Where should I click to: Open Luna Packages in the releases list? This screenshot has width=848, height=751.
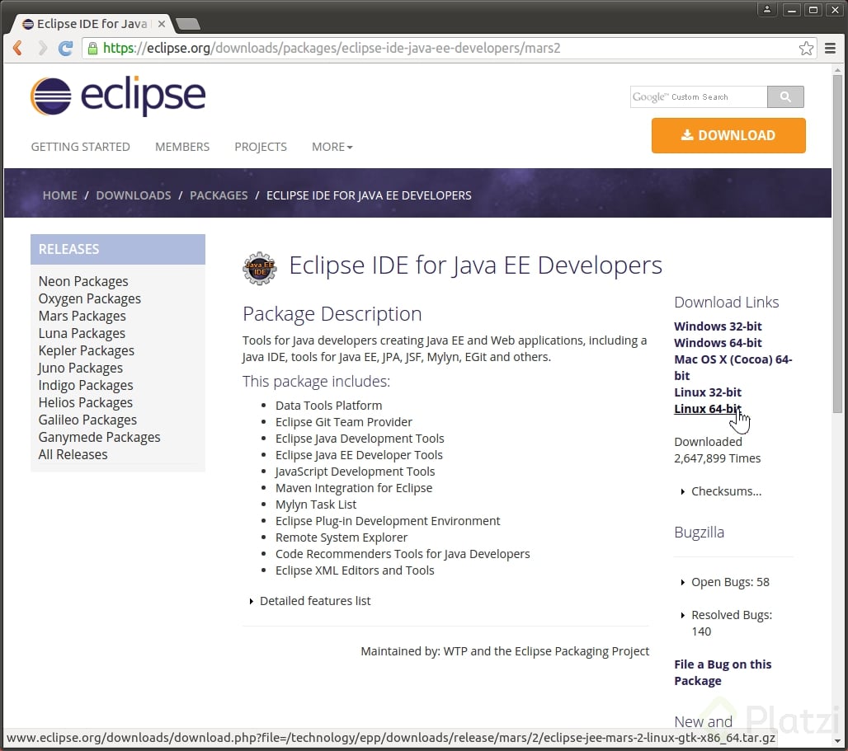pos(82,333)
